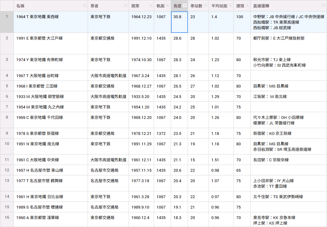Select cell 1964 T 東京地鐵 東西線

pos(51,22)
